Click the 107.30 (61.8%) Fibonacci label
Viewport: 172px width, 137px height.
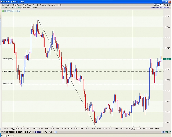8,59
